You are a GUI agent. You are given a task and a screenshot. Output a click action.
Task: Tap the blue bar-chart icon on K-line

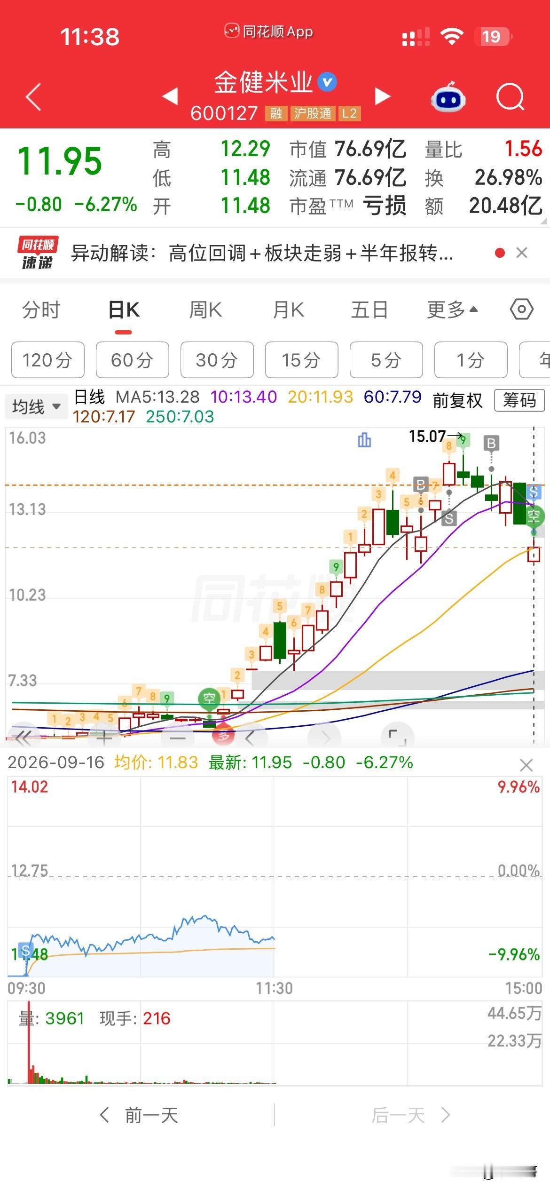(364, 440)
